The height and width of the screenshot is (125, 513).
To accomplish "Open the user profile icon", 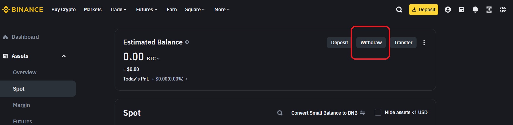I will point(448,10).
